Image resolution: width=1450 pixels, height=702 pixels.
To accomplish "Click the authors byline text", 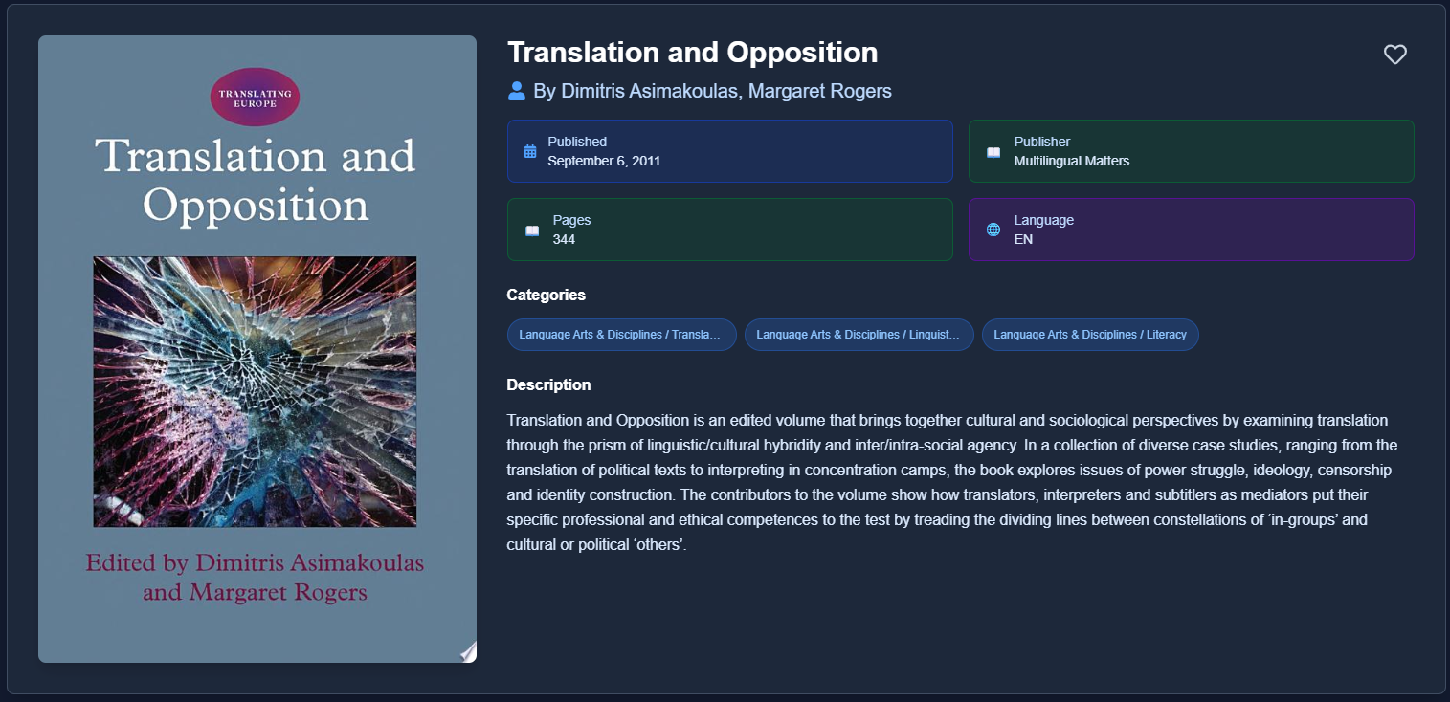I will (x=712, y=91).
